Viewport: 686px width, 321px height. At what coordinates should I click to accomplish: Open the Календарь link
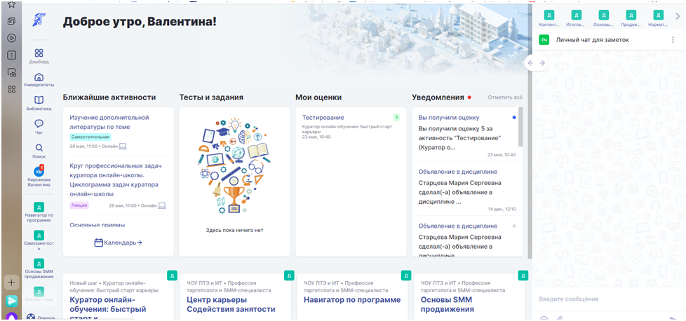(118, 243)
